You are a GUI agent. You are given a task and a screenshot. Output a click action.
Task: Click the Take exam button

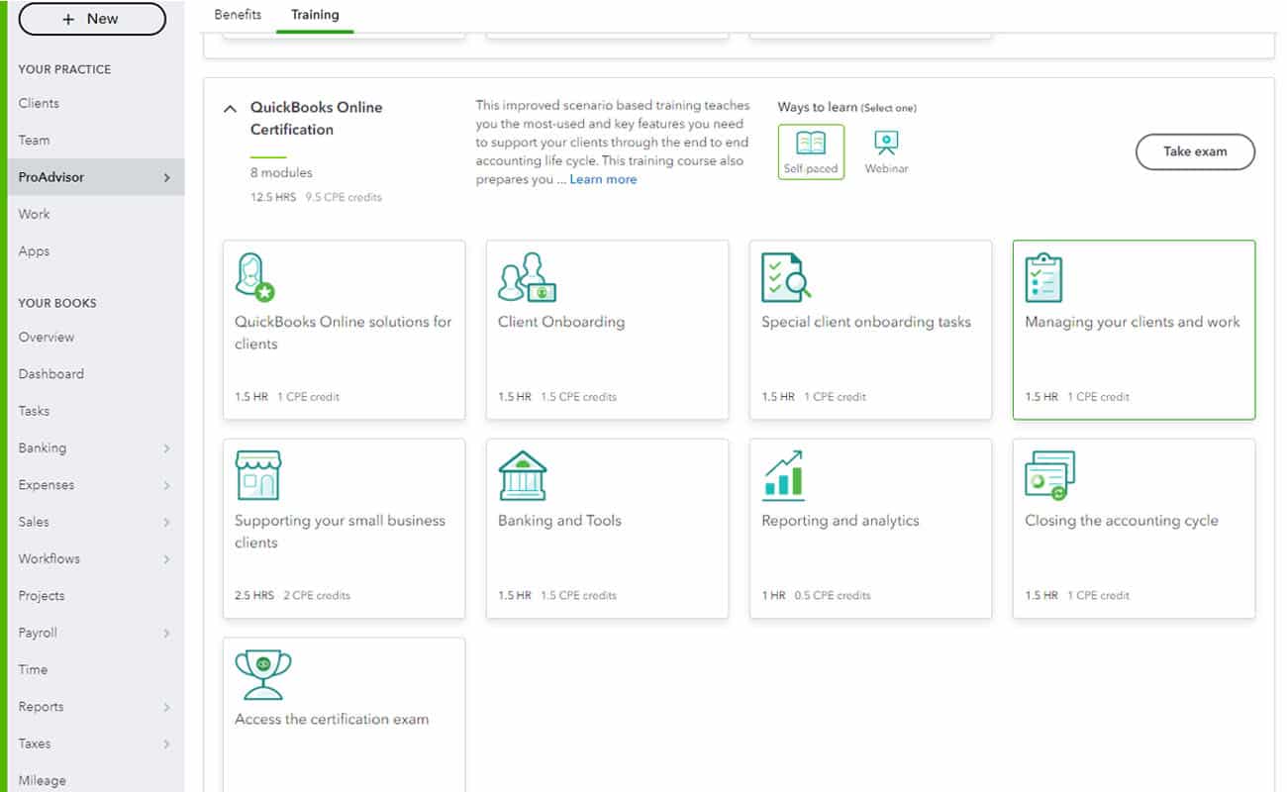[1195, 151]
